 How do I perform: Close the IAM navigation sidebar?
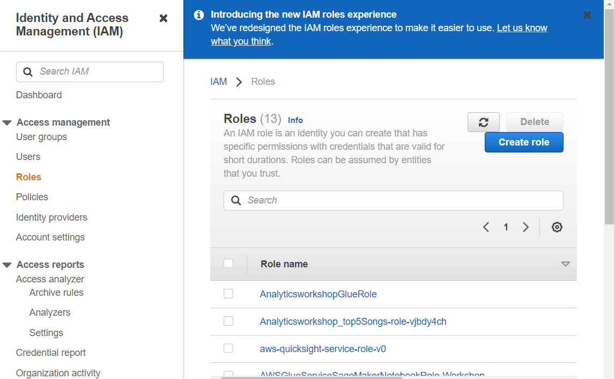164,18
